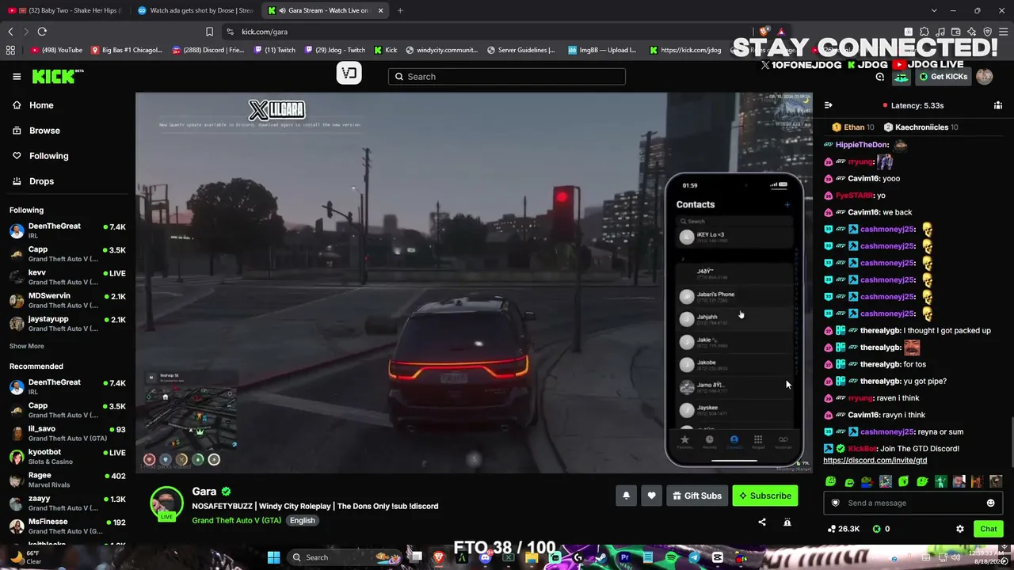Viewport: 1014px width, 570px height.
Task: Click the Kick search field
Action: pos(507,77)
